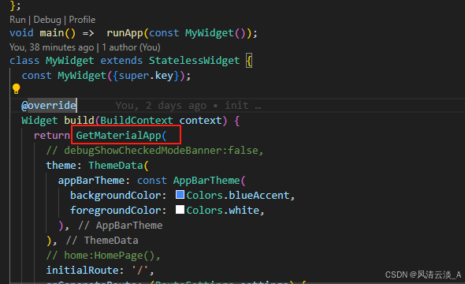Click the main function name
The width and height of the screenshot is (465, 284).
[52, 33]
